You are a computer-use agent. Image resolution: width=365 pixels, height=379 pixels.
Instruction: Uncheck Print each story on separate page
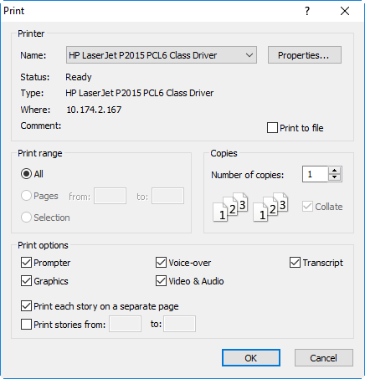pyautogui.click(x=26, y=306)
